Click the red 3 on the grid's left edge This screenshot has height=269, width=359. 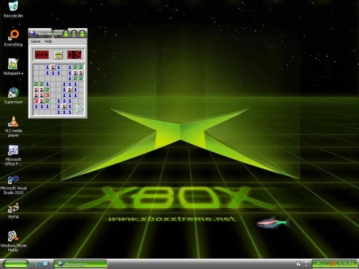(x=36, y=101)
